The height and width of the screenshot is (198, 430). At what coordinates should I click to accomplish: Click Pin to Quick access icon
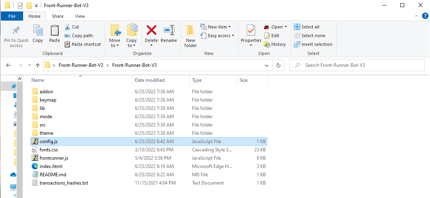[x=16, y=30]
